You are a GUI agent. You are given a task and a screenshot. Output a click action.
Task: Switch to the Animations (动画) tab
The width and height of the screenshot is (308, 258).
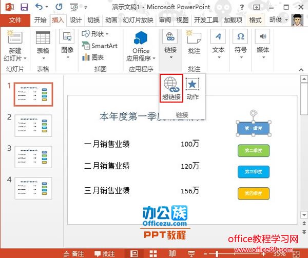pos(111,20)
